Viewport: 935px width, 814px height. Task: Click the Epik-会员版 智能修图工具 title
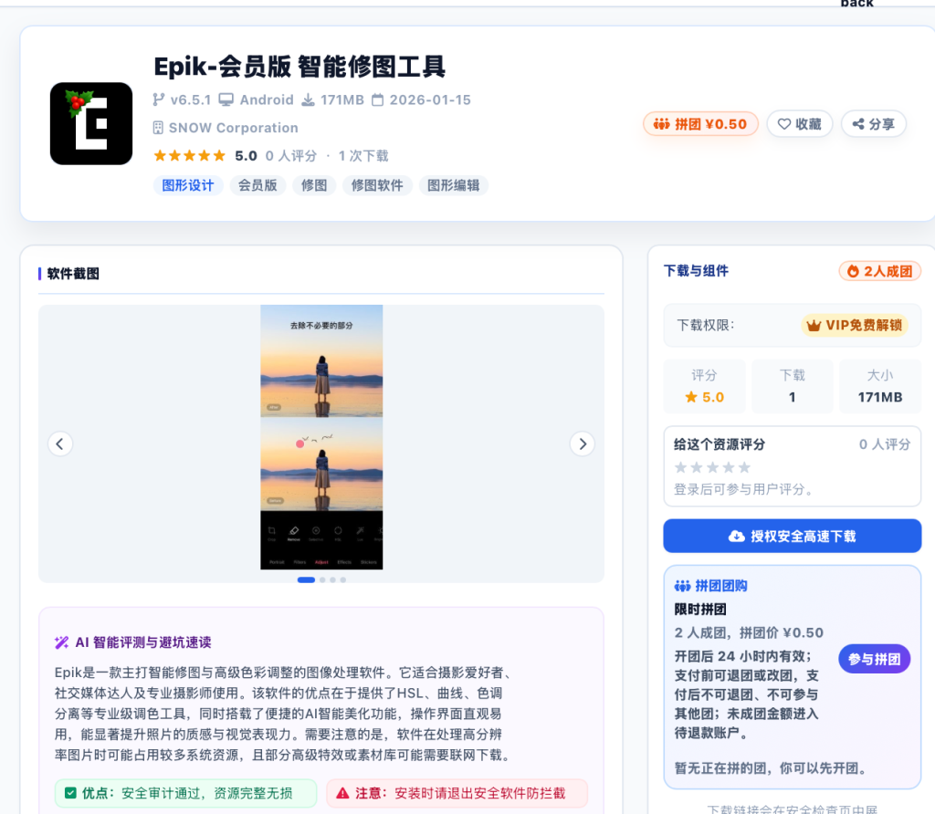point(299,66)
